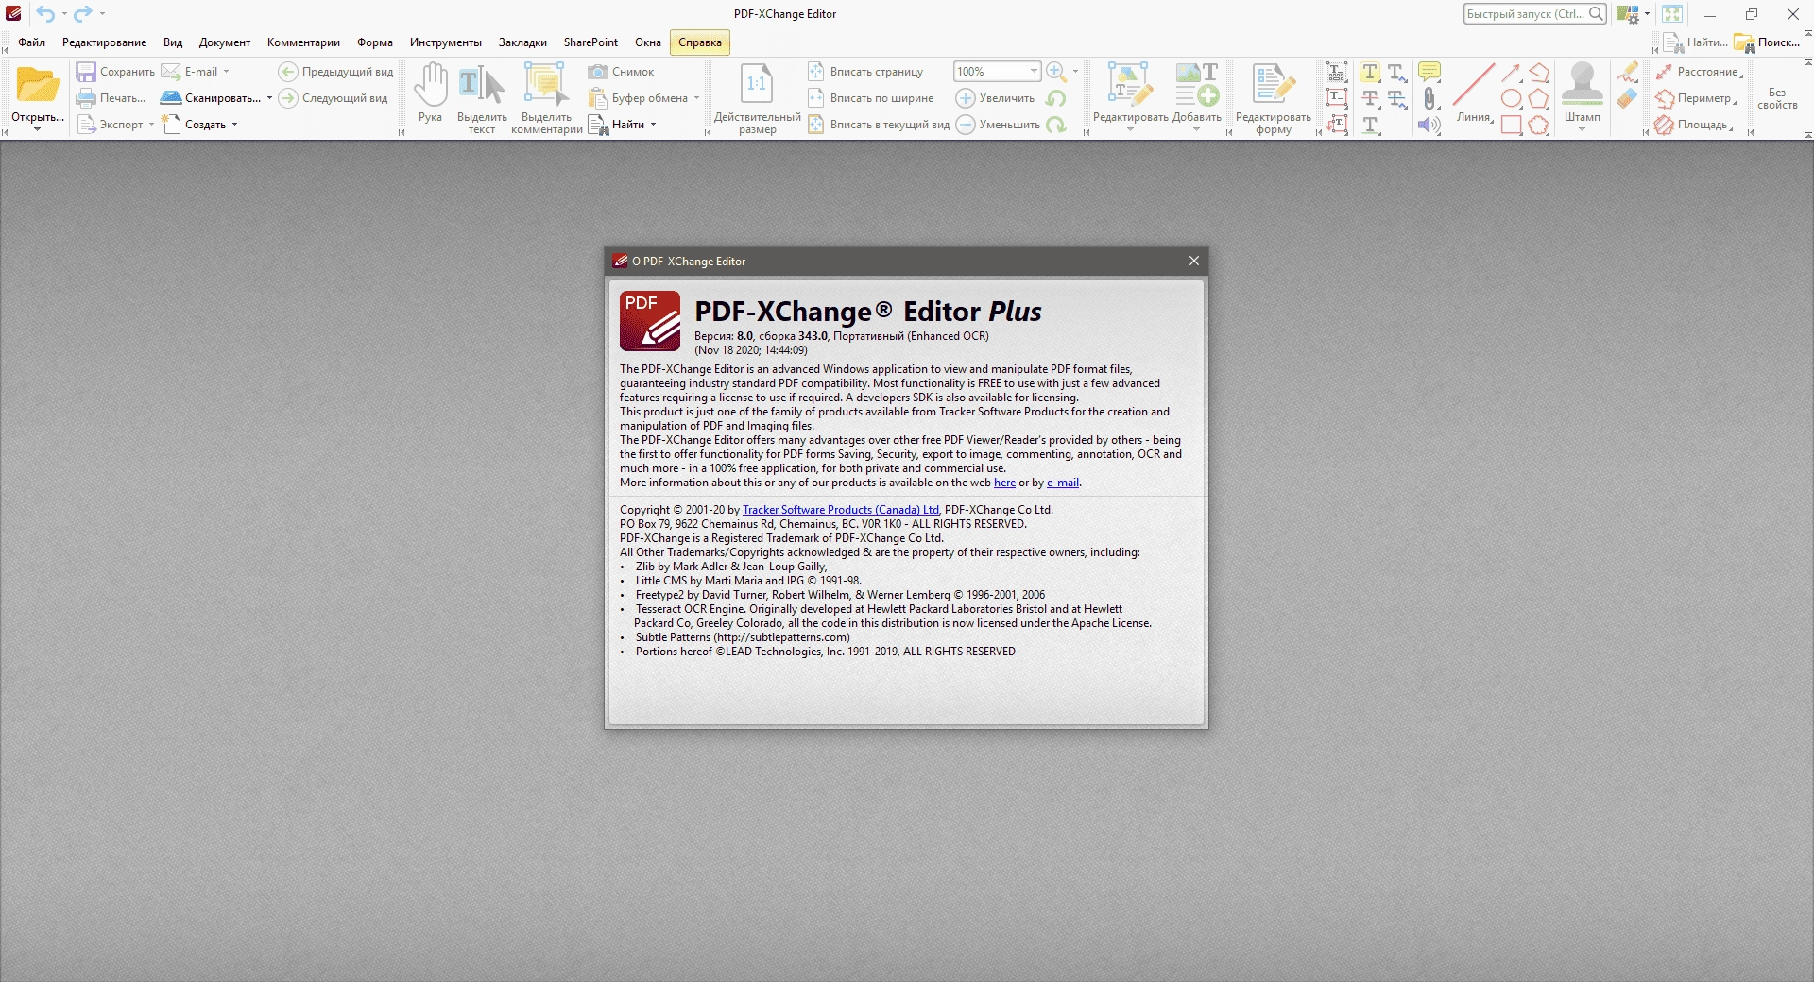Open the zoom level 100% dropdown
The width and height of the screenshot is (1814, 982).
pos(1034,72)
